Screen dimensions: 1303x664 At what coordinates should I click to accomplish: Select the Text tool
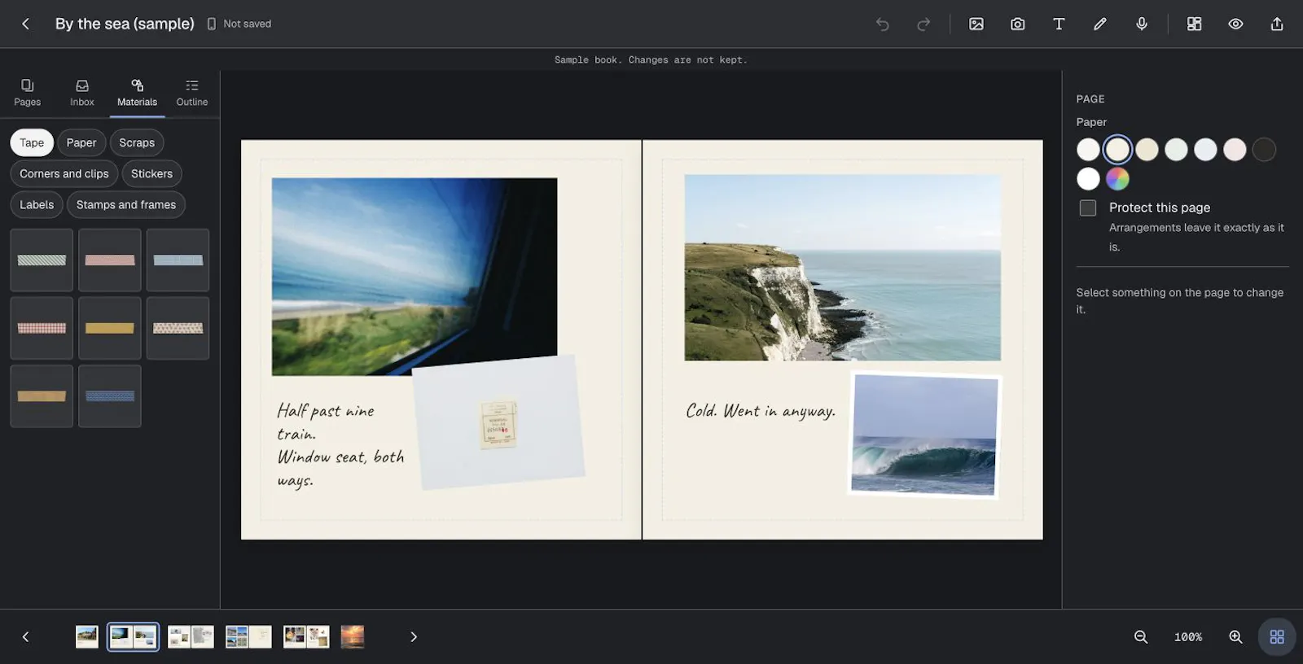[x=1059, y=24]
